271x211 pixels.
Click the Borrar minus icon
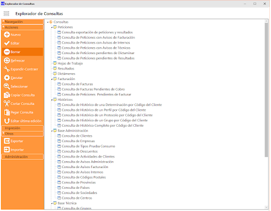(7, 52)
